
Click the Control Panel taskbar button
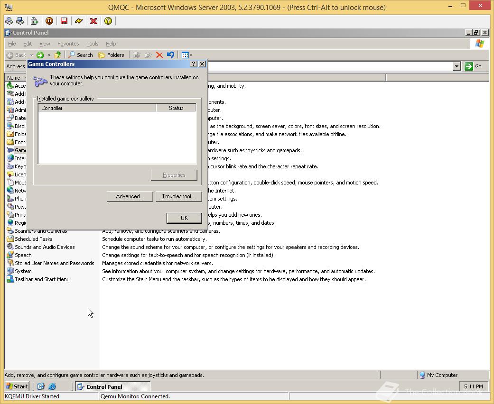(113, 386)
